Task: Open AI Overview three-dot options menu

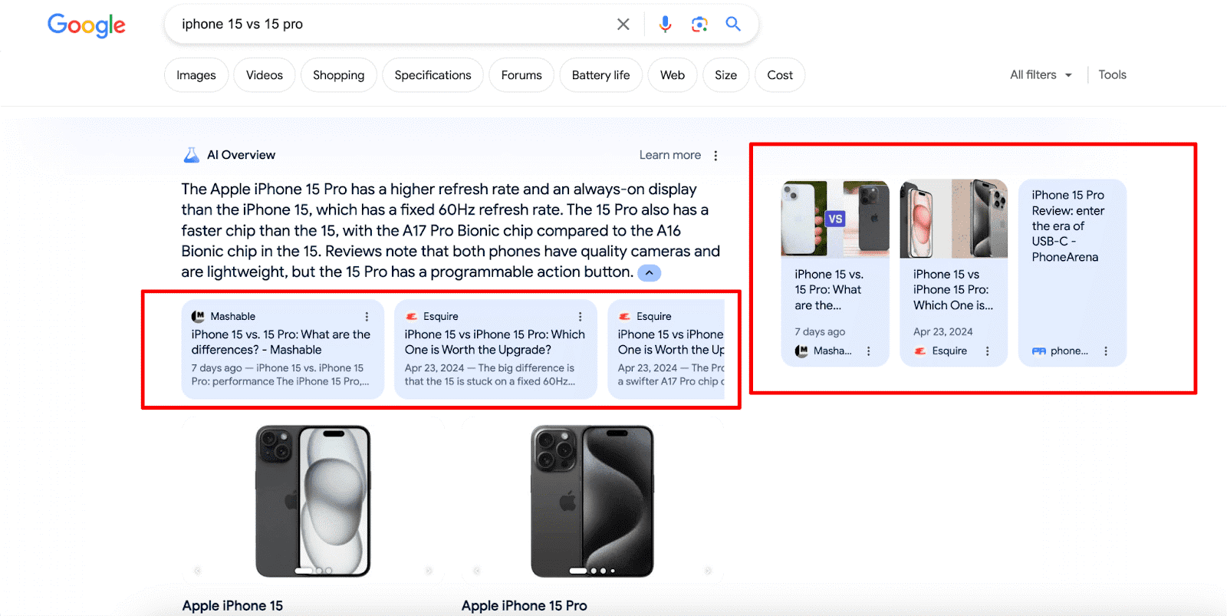Action: pyautogui.click(x=715, y=156)
